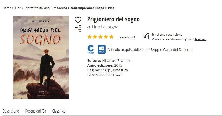Open Libri breadcrumb link
The height and width of the screenshot is (116, 222).
coord(18,8)
